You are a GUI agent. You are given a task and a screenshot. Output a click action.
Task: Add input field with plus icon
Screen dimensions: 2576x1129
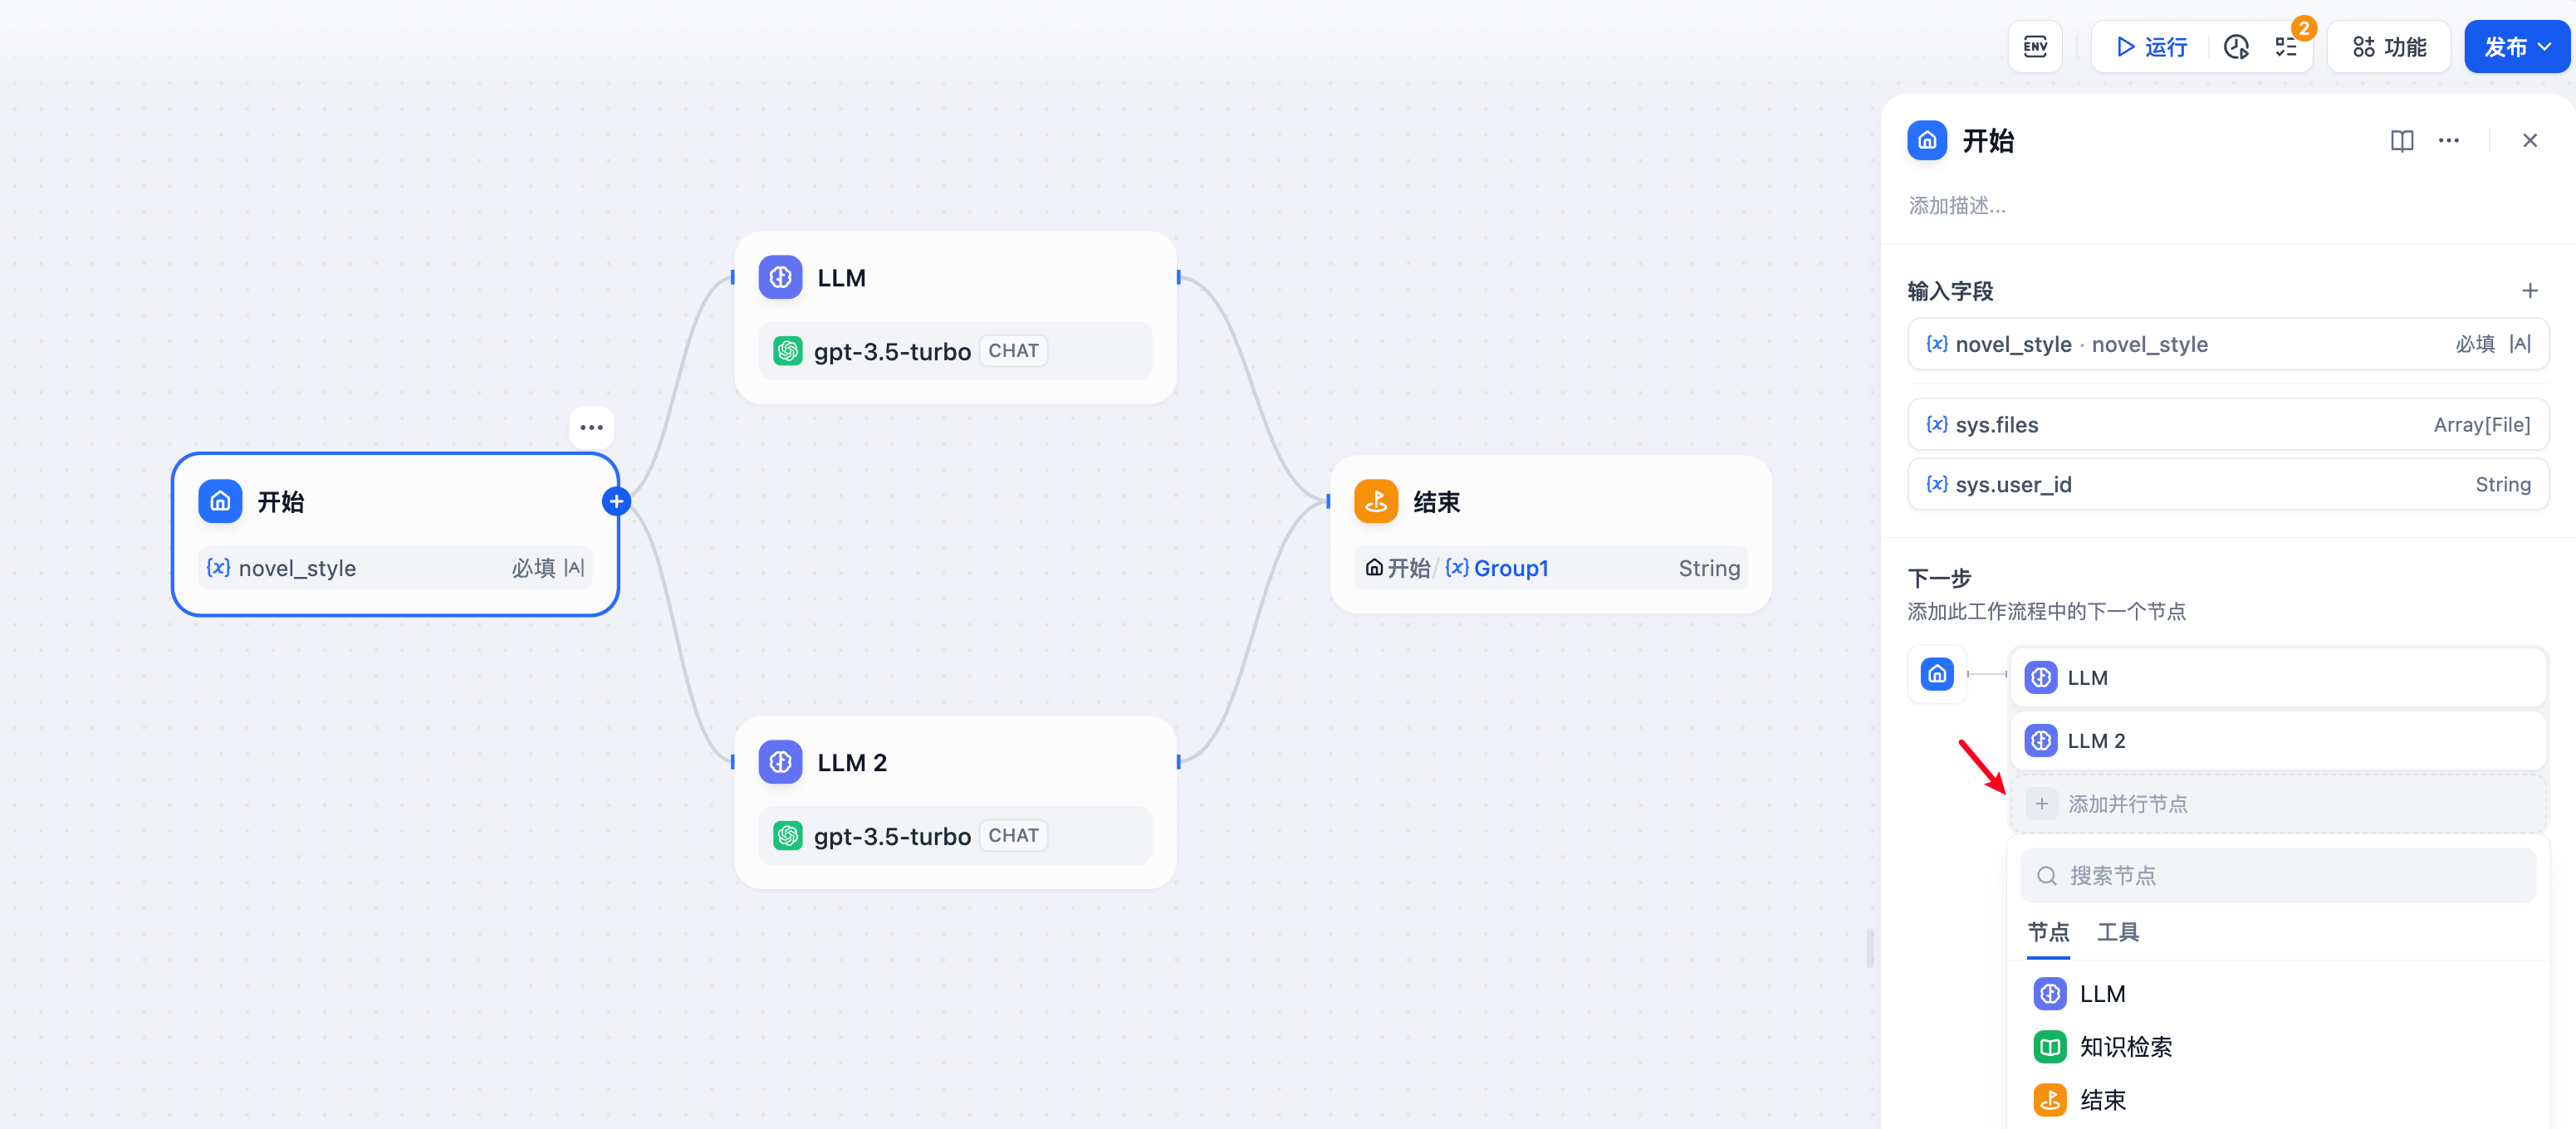pyautogui.click(x=2529, y=291)
